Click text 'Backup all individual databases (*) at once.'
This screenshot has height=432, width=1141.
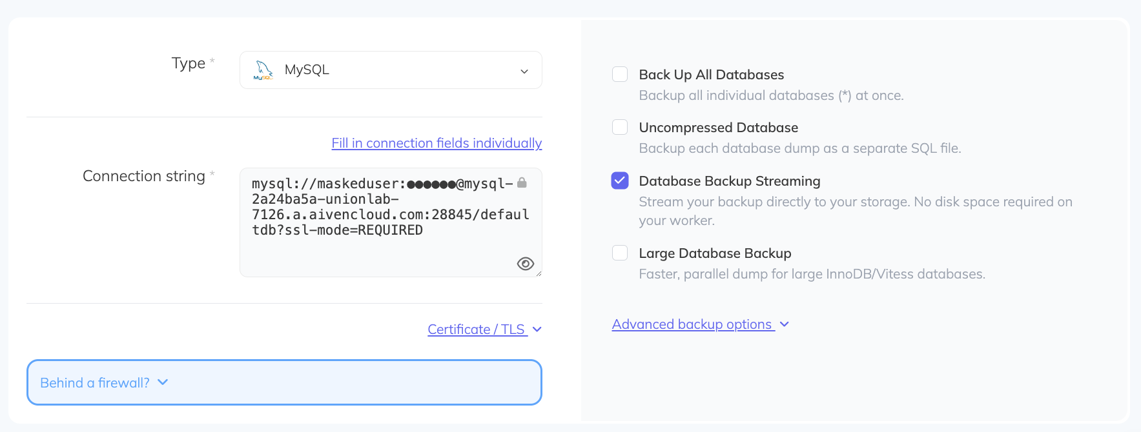tap(772, 95)
